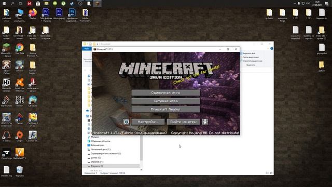Open AIDA64 from the taskbar
The width and height of the screenshot is (332, 187).
tap(29, 4)
